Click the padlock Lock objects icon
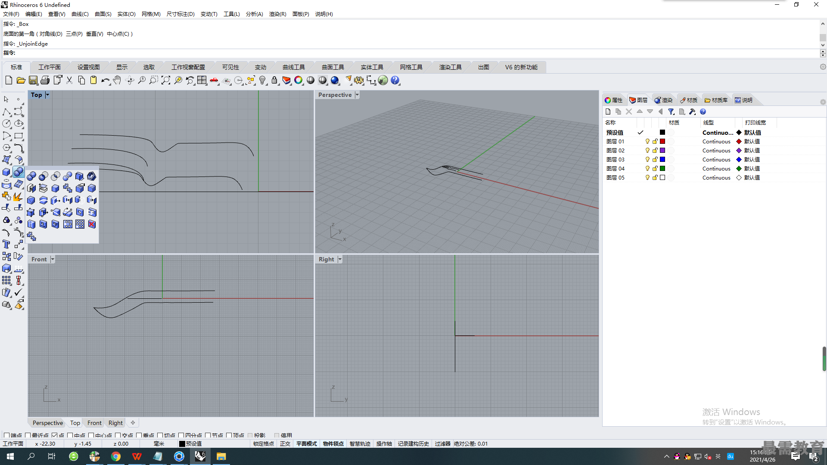Viewport: 827px width, 465px height. (x=274, y=81)
